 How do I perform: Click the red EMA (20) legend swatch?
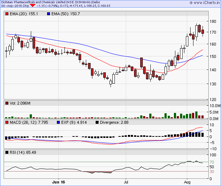click(7, 14)
